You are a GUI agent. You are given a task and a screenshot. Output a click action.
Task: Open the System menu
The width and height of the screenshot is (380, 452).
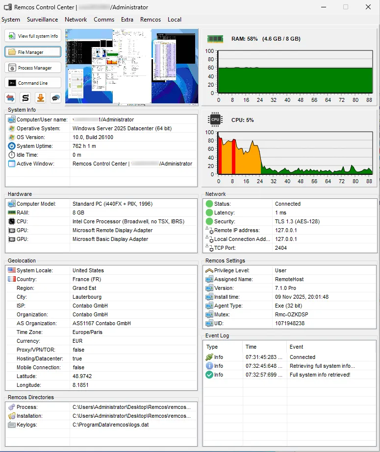pos(11,20)
